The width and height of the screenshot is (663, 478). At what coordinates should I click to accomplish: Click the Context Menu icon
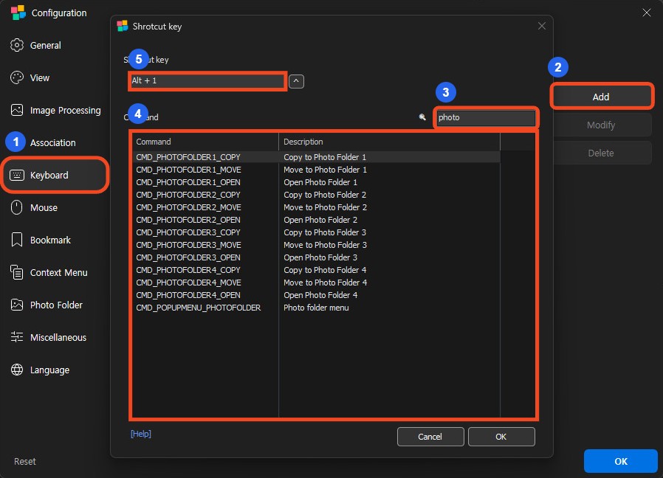pyautogui.click(x=17, y=272)
